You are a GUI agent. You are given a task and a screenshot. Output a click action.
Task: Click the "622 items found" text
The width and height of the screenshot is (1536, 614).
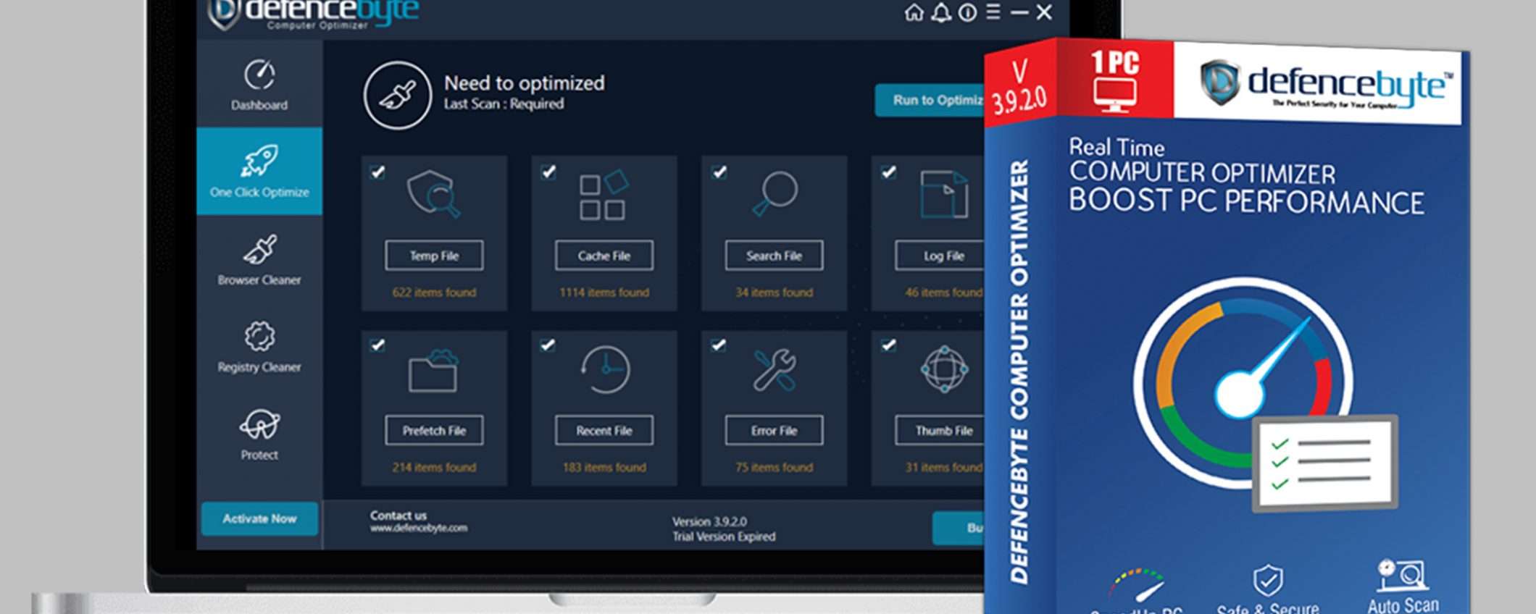pyautogui.click(x=434, y=293)
